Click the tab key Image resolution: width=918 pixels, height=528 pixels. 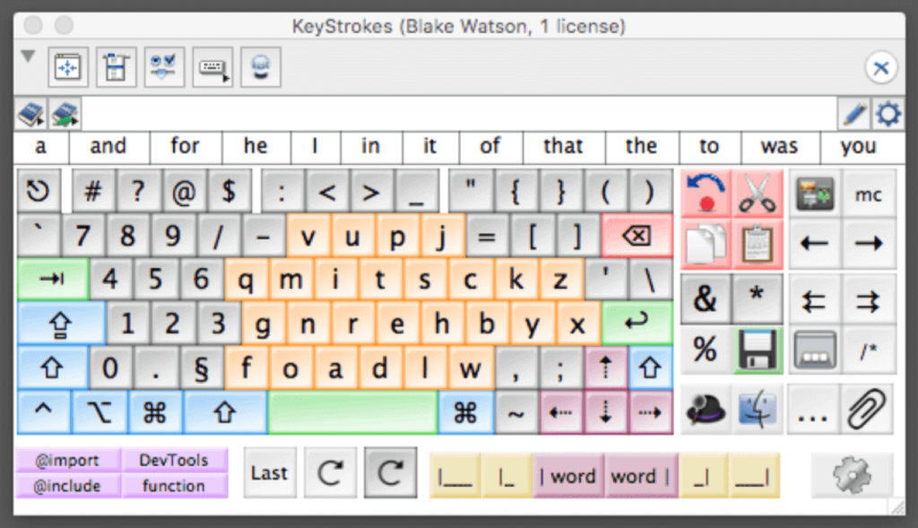[x=53, y=279]
